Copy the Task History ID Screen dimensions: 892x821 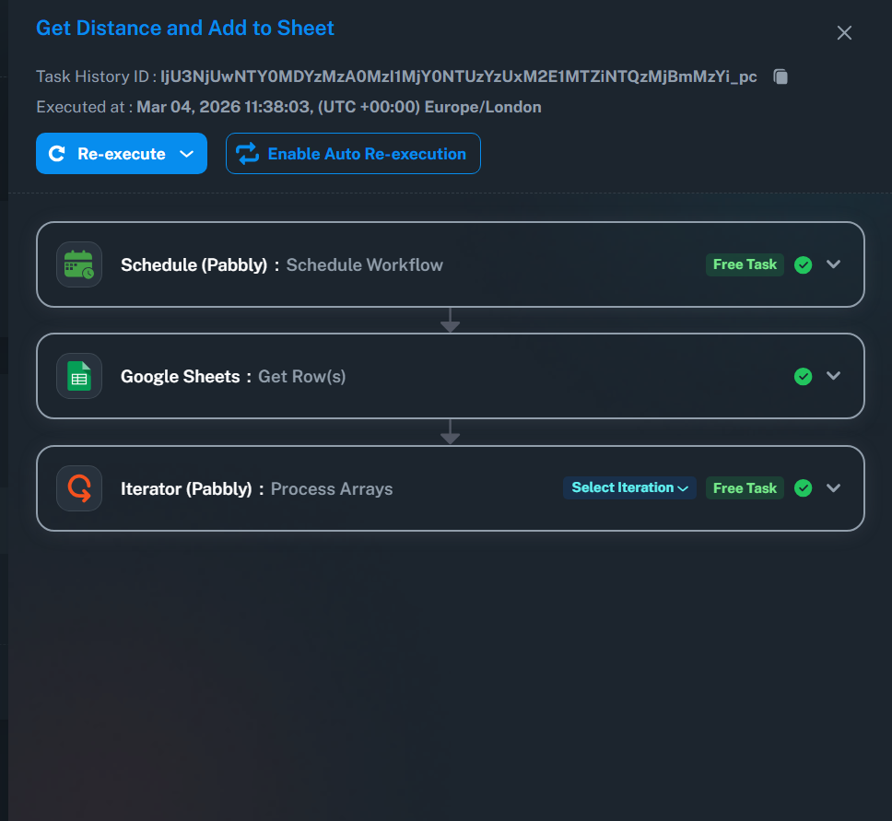tap(780, 76)
